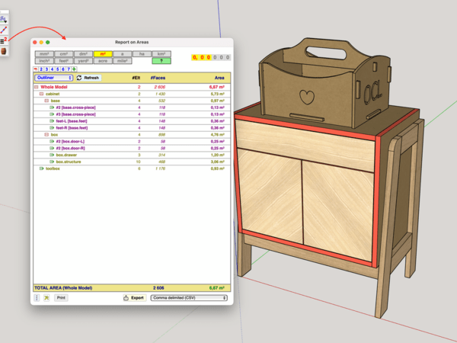
Task: Click the barrel icon in toolbar
Action: [x=4, y=51]
